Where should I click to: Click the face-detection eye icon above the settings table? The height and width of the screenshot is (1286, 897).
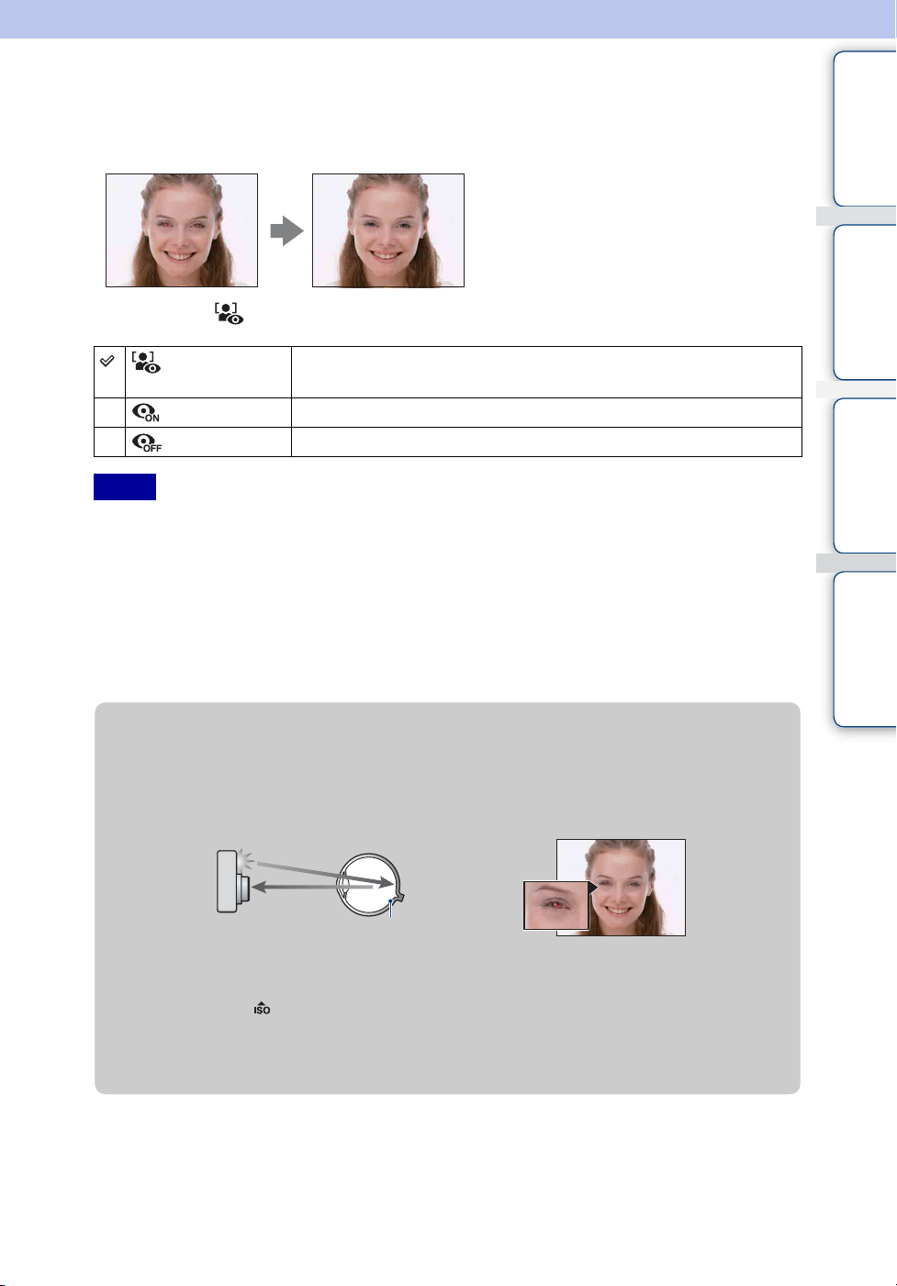click(230, 314)
